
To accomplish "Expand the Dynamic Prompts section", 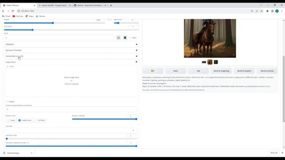I will click(71, 50).
